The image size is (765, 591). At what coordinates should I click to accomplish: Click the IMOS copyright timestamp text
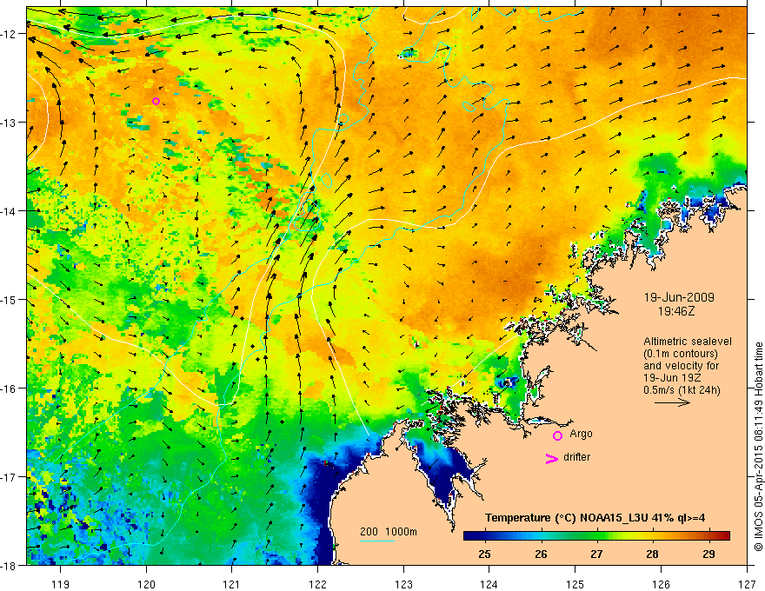point(758,447)
